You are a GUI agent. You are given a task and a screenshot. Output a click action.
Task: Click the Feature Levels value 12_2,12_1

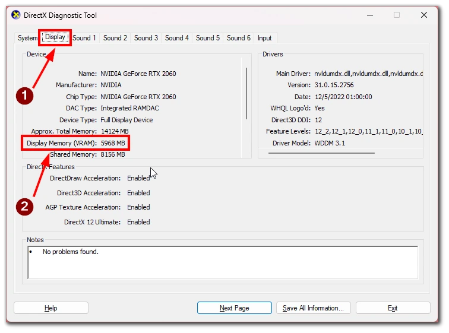coord(369,131)
